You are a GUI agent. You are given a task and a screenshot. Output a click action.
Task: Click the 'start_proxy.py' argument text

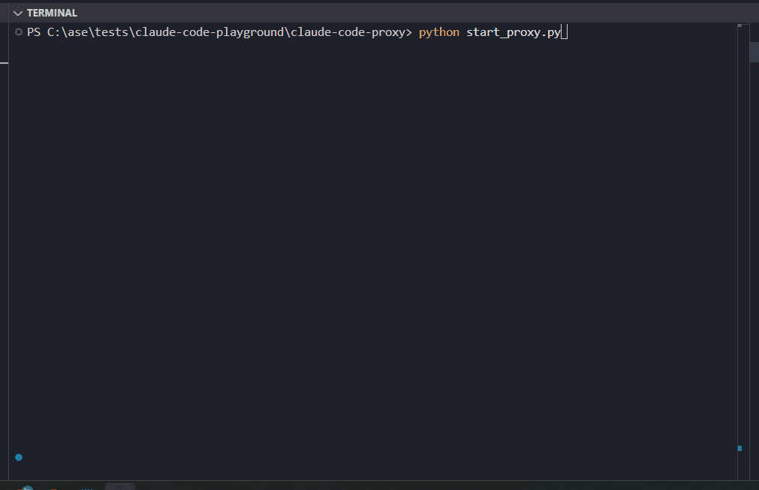[x=514, y=32]
